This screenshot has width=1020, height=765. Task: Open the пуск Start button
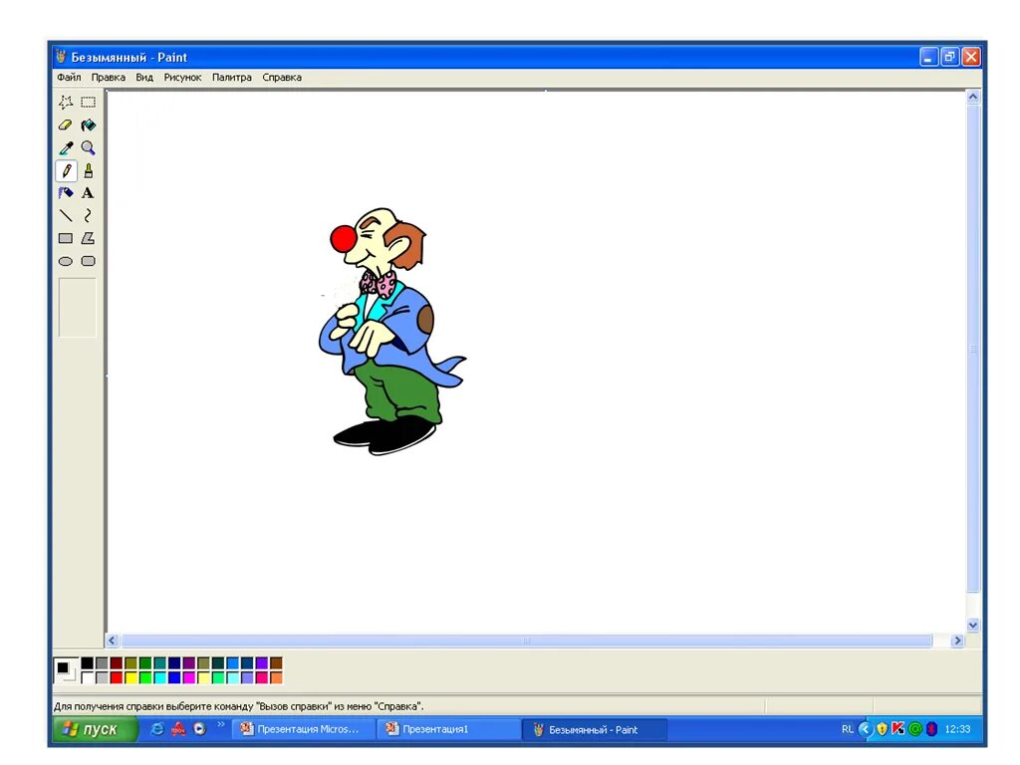click(x=96, y=729)
